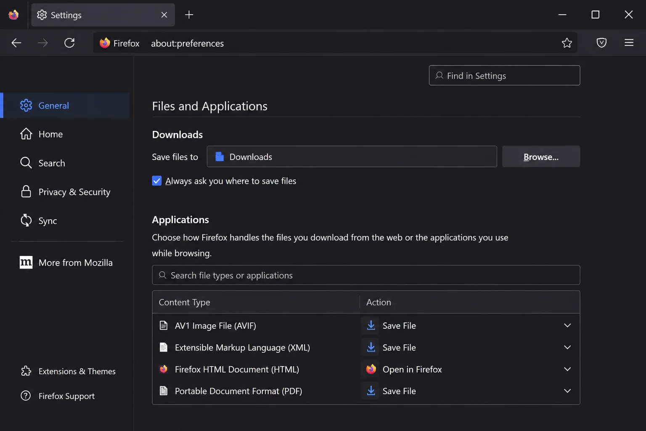Reload the current page

click(69, 43)
